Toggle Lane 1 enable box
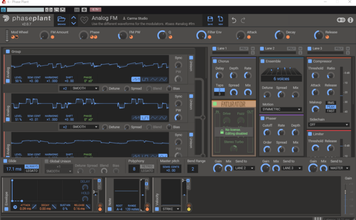Screen dimensions: 356x220 214,48
